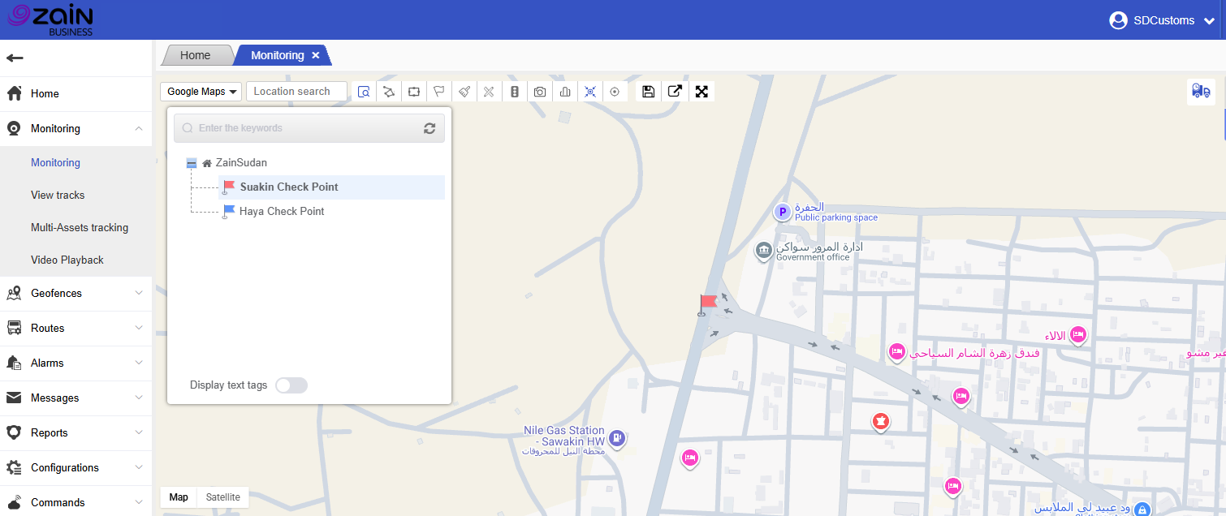Open the Google Maps provider dropdown
This screenshot has width=1226, height=516.
pyautogui.click(x=202, y=92)
